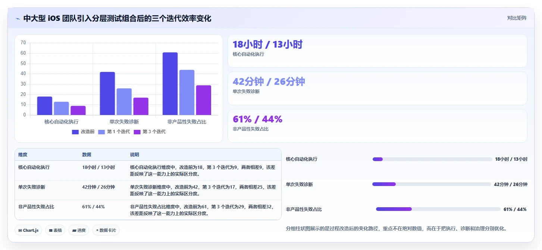
Task: Click the 对比矩阵 label in the header
Action: (x=517, y=18)
